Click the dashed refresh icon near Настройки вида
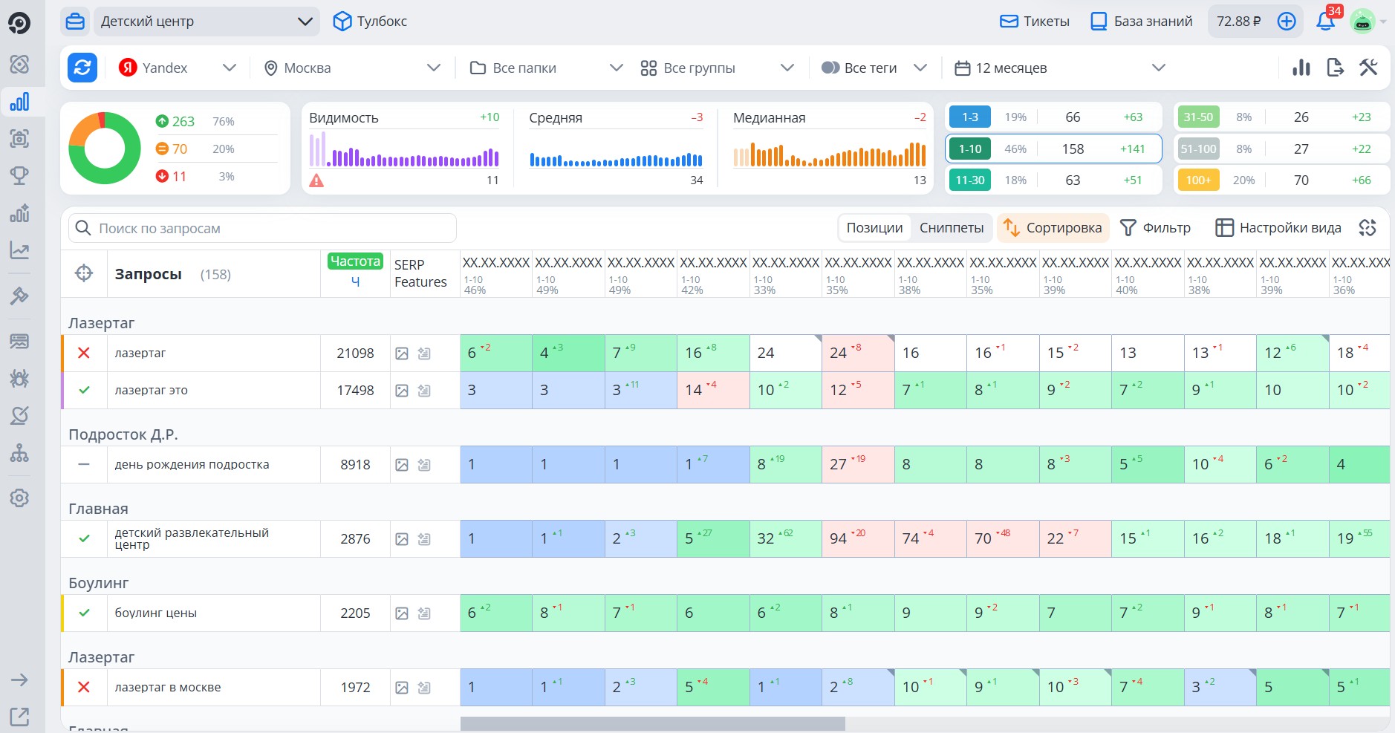This screenshot has height=733, width=1395. (x=1368, y=228)
